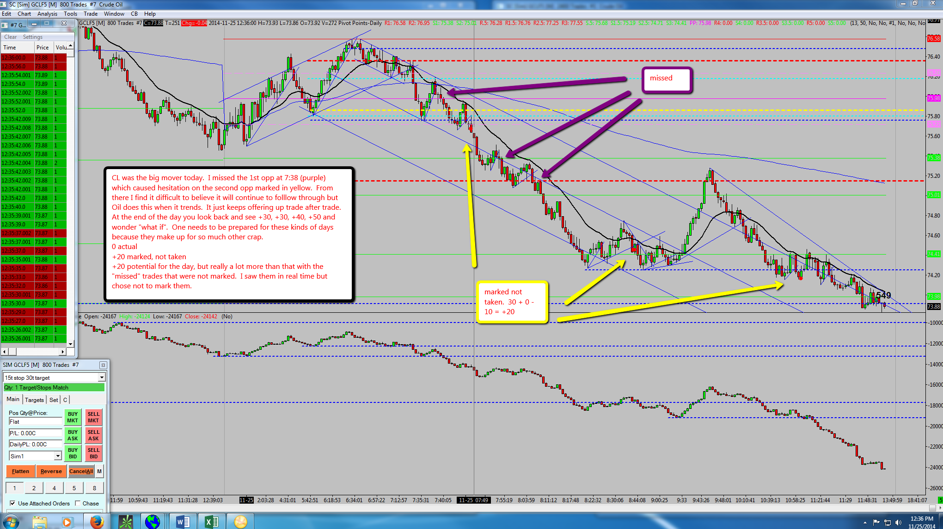The image size is (943, 529).
Task: Click the SELL BID button
Action: tap(93, 453)
